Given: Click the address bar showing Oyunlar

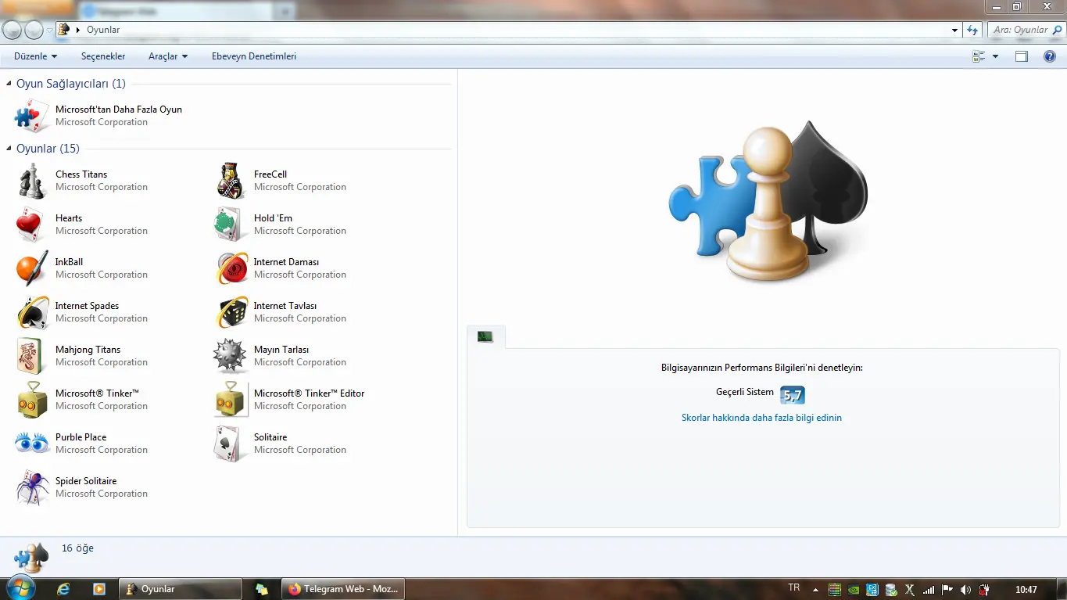Looking at the screenshot, I should tap(508, 30).
